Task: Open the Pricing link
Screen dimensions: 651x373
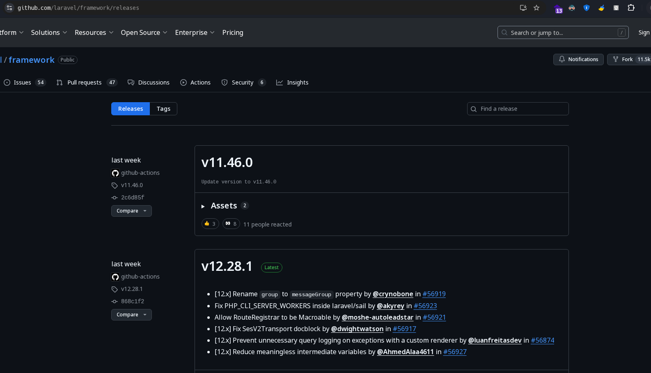Action: (x=233, y=32)
